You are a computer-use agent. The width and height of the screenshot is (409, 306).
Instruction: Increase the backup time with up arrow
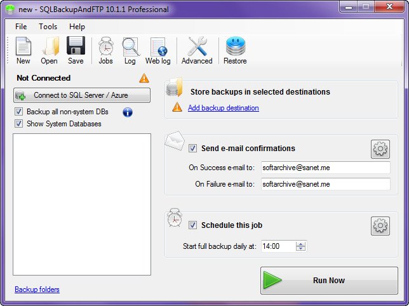point(301,244)
